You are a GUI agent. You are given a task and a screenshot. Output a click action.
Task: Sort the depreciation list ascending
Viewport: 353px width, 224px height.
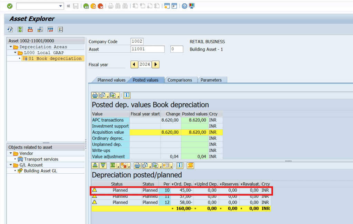(x=95, y=166)
